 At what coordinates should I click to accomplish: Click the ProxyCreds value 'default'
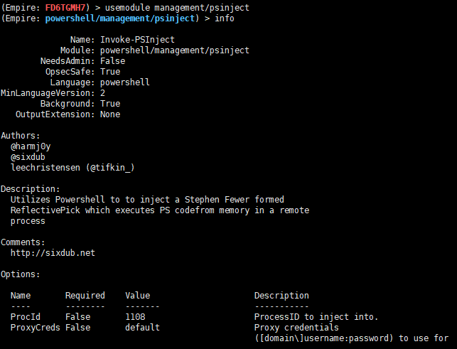(142, 328)
